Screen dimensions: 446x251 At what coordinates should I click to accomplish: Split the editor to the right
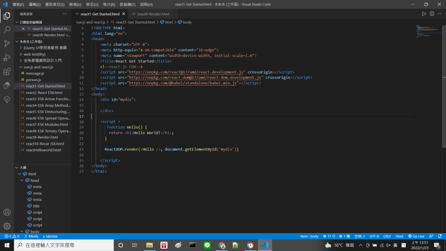click(432, 14)
